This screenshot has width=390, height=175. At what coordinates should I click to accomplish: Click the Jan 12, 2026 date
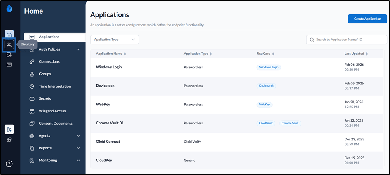pyautogui.click(x=354, y=121)
